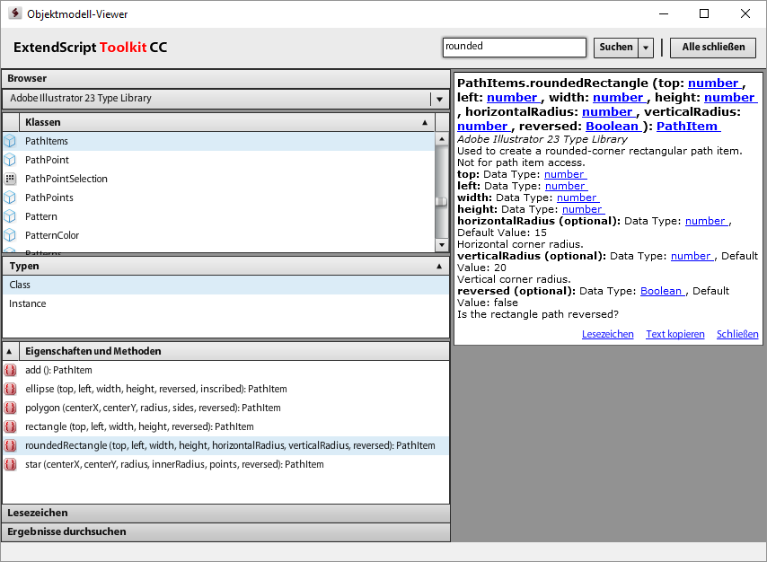The height and width of the screenshot is (562, 767).
Task: Collapse Eigenschaften und Methoden using its arrow
Action: (9, 351)
